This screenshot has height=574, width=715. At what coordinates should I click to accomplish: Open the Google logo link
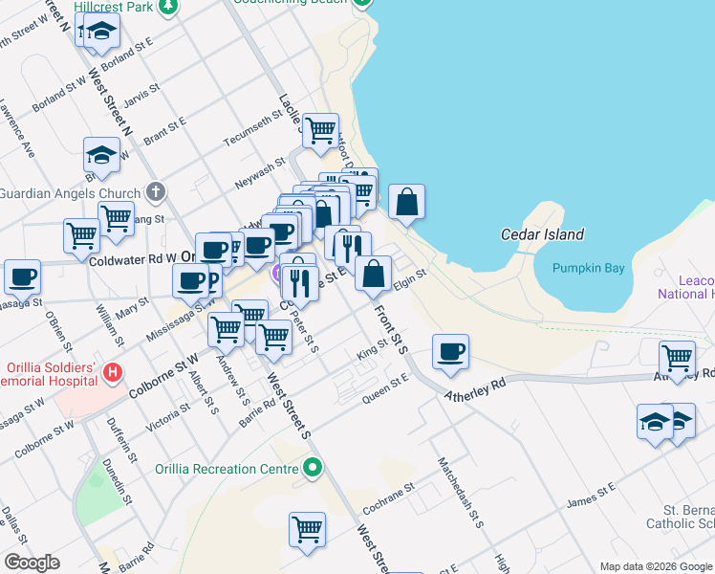pyautogui.click(x=32, y=563)
